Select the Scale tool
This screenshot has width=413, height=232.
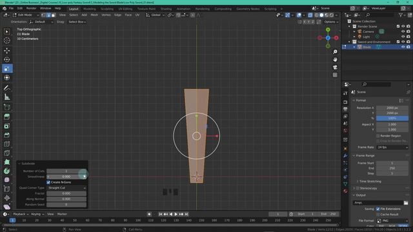coord(7,69)
